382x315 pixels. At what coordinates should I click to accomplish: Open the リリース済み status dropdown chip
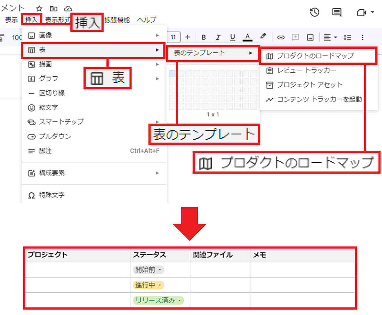click(159, 300)
